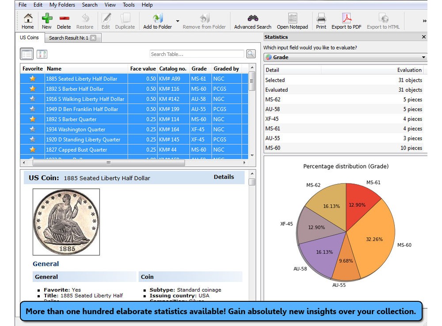Open the Tools menu
This screenshot has width=442, height=326.
coord(128,5)
